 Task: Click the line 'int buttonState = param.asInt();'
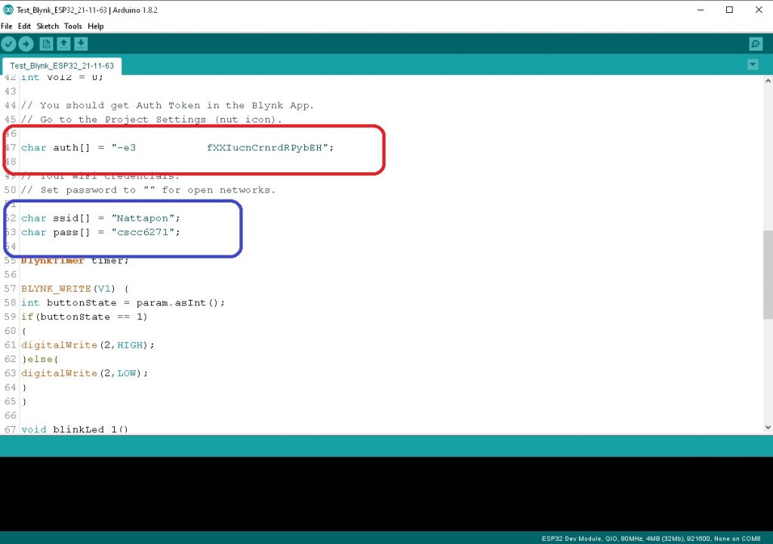123,303
